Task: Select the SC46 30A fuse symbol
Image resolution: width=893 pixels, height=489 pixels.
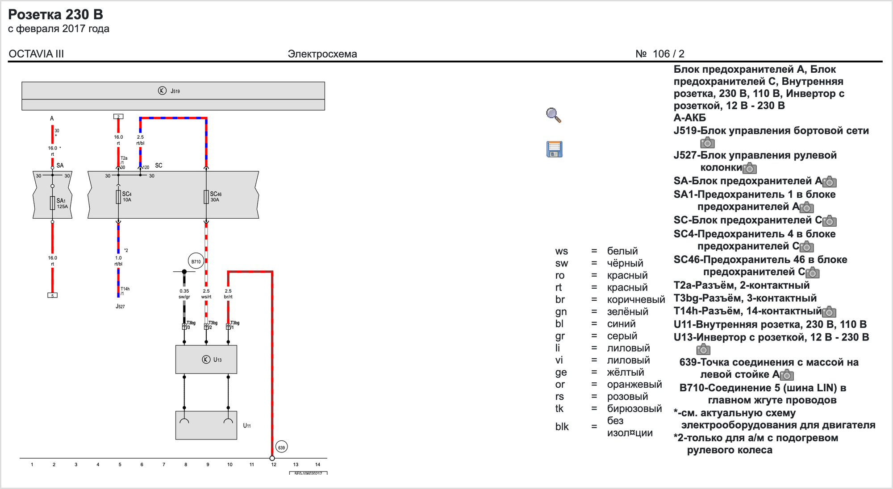Action: (x=206, y=197)
